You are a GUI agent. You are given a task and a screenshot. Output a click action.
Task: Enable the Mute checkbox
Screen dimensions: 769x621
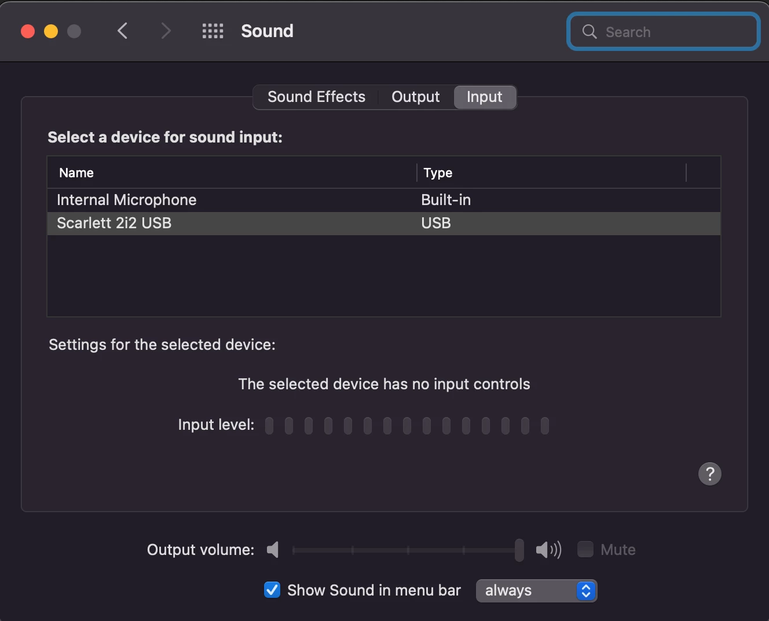coord(585,549)
